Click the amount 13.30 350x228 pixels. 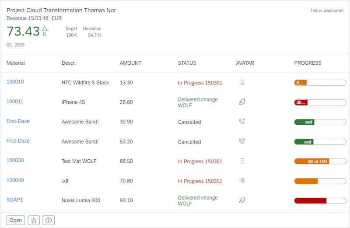pyautogui.click(x=126, y=83)
